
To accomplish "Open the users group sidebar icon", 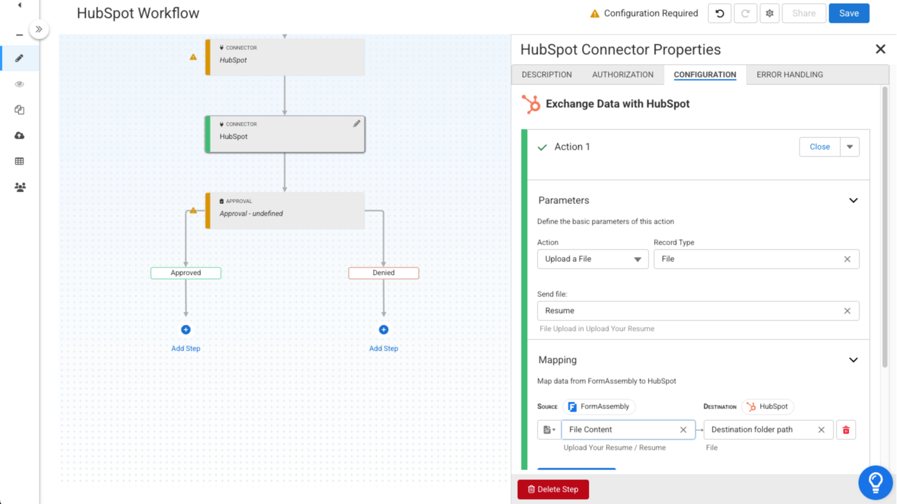I will click(20, 187).
